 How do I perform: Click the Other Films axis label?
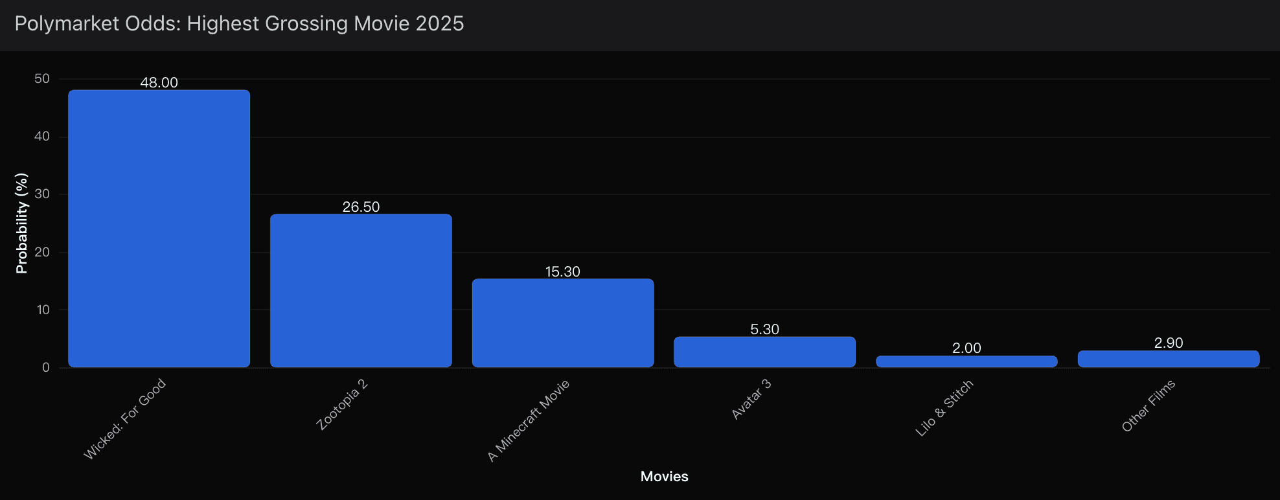(1148, 405)
